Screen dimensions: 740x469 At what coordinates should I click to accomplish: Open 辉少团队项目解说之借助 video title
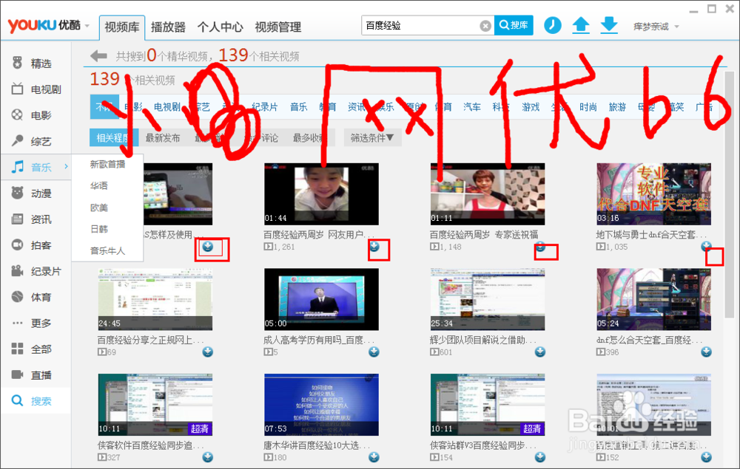pyautogui.click(x=482, y=340)
